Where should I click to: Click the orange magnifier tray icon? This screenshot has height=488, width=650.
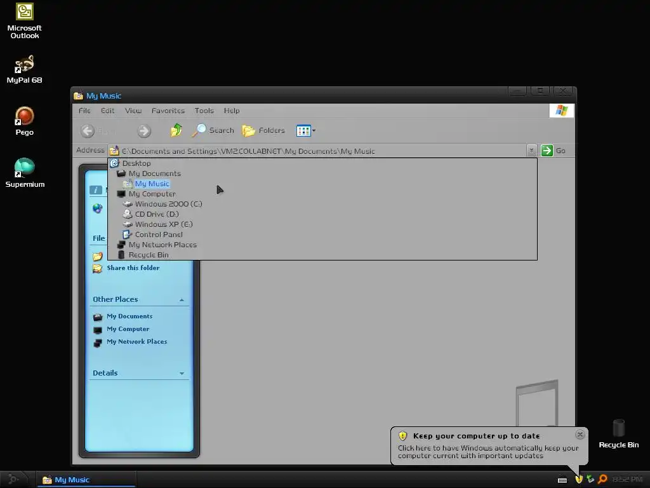tap(603, 480)
